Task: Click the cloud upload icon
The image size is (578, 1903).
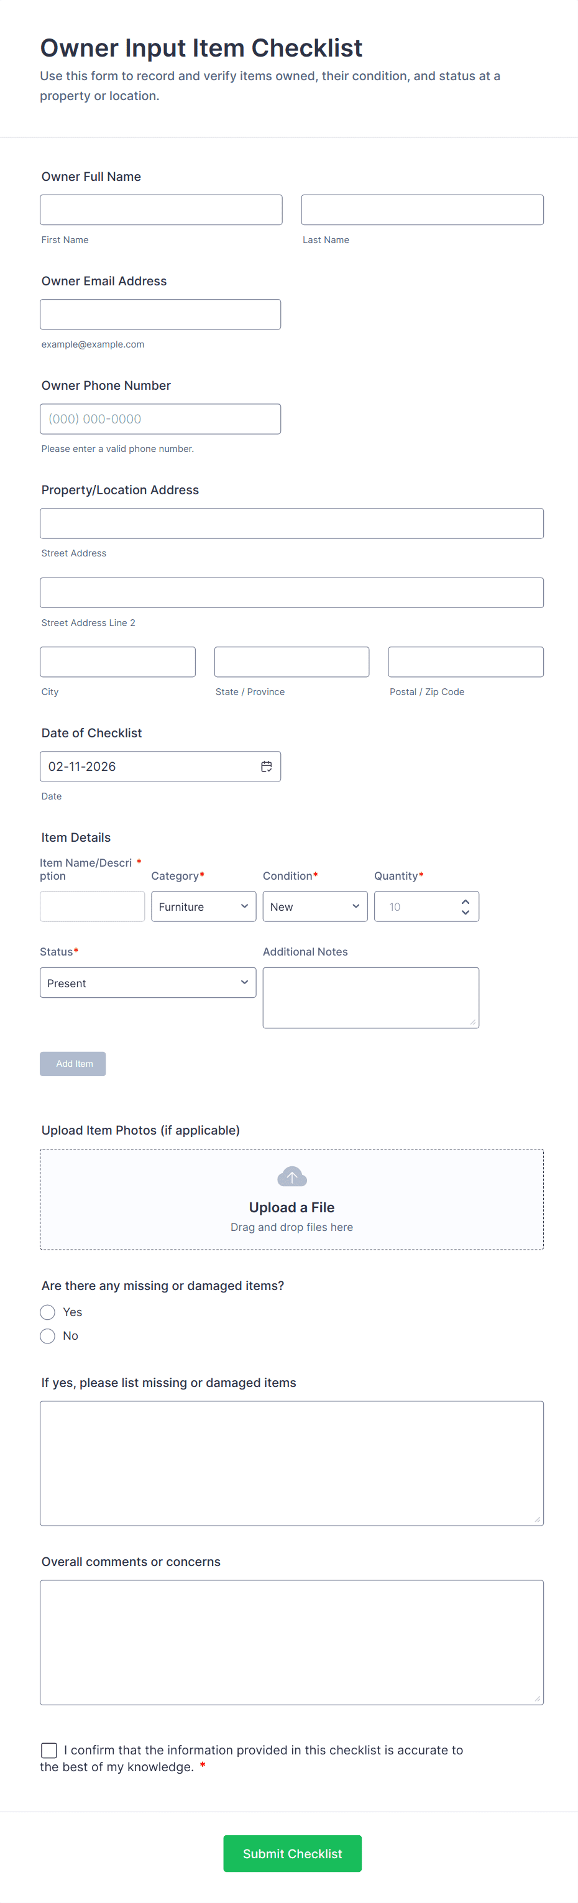Action: pos(291,1176)
